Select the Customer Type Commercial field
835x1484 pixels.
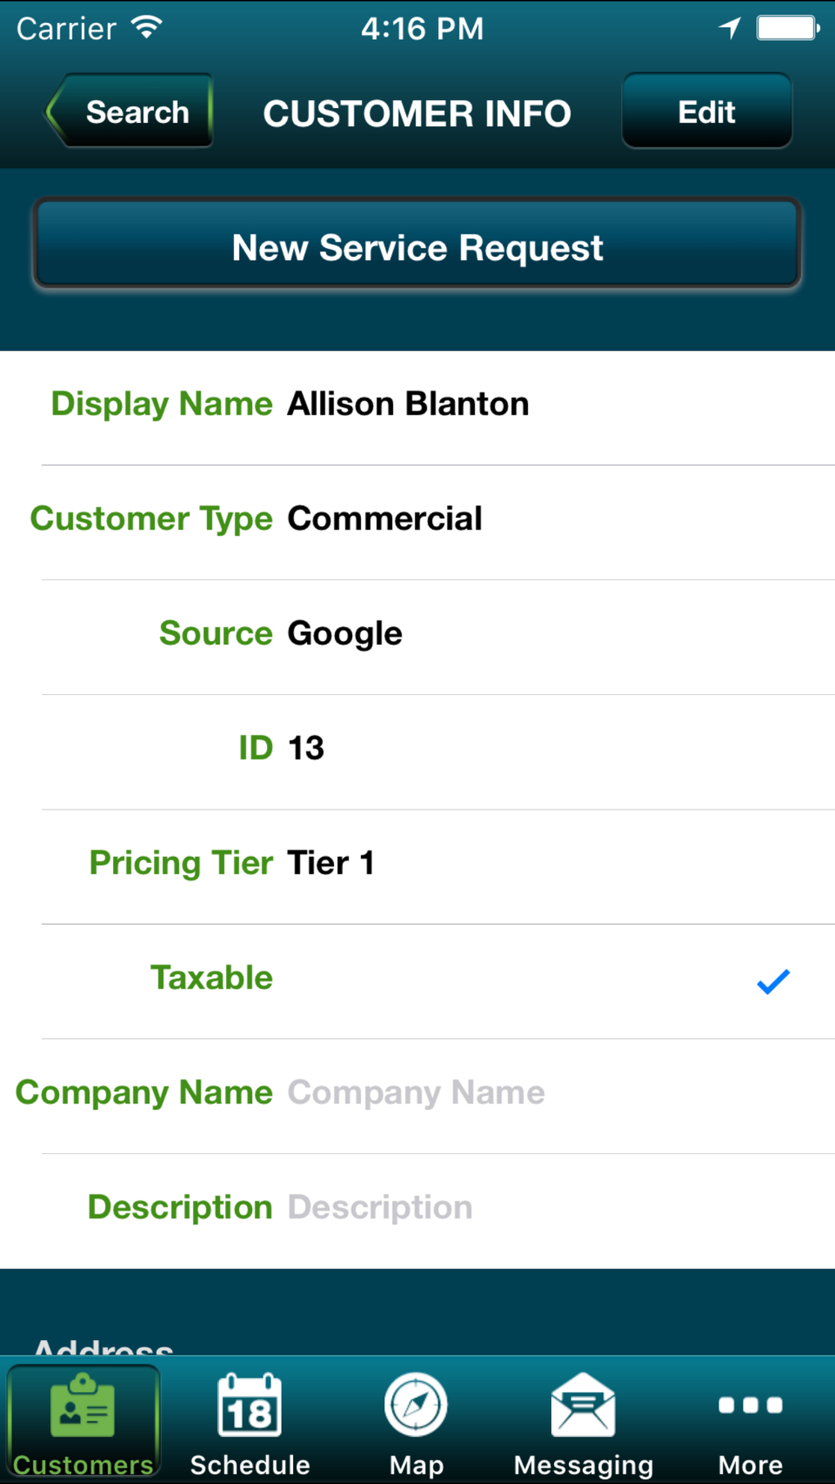point(385,519)
